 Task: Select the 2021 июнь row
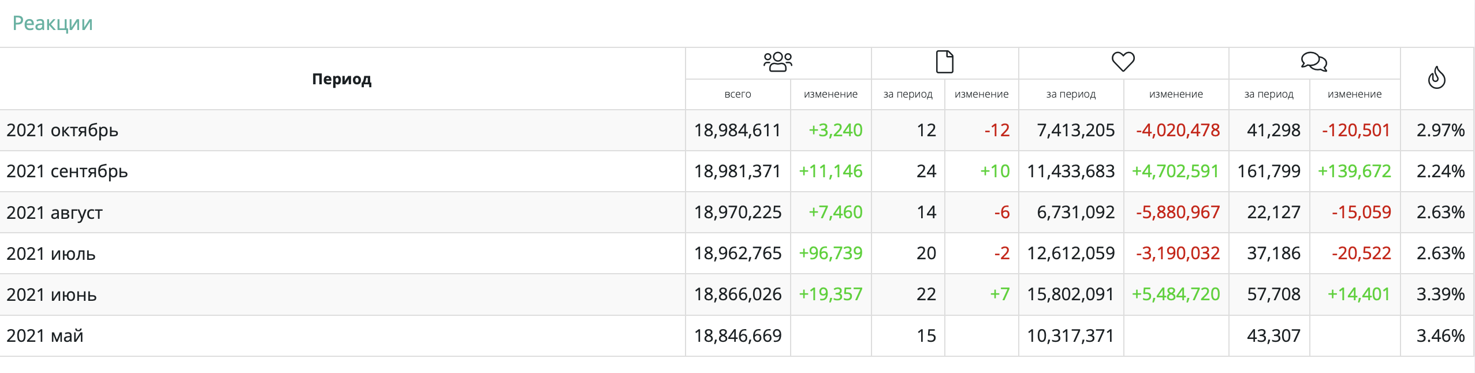click(51, 294)
